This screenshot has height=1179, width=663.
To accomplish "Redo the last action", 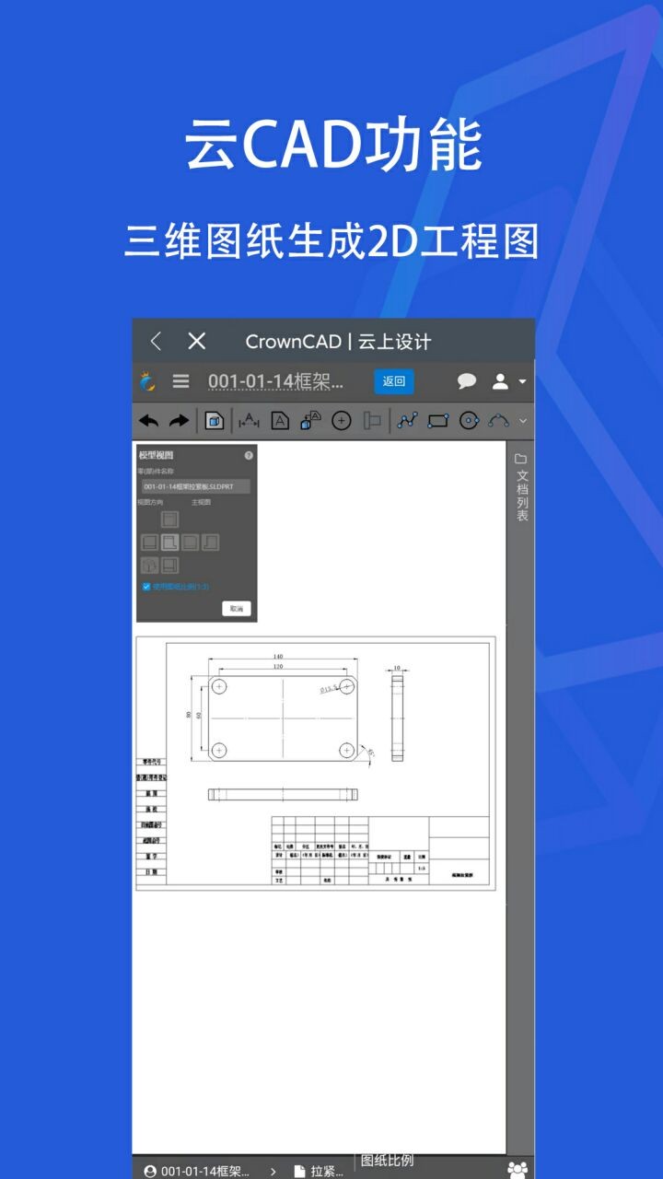I will pos(179,421).
